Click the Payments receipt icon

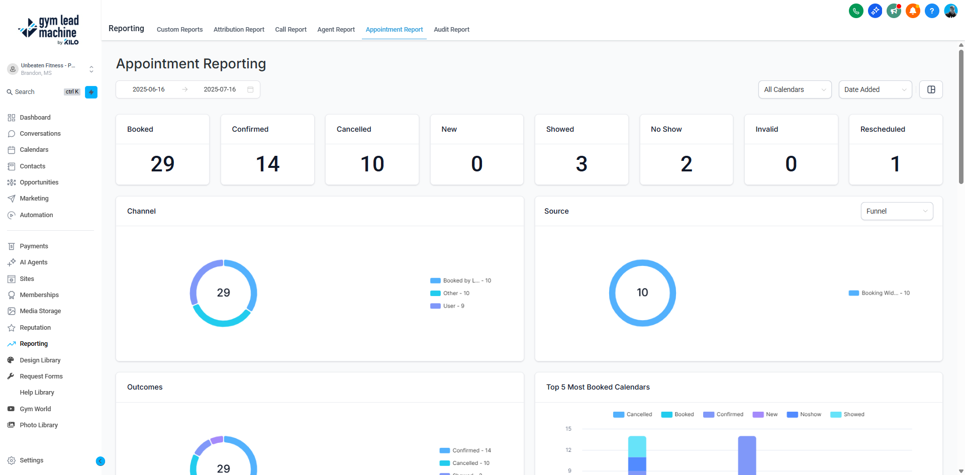point(12,246)
